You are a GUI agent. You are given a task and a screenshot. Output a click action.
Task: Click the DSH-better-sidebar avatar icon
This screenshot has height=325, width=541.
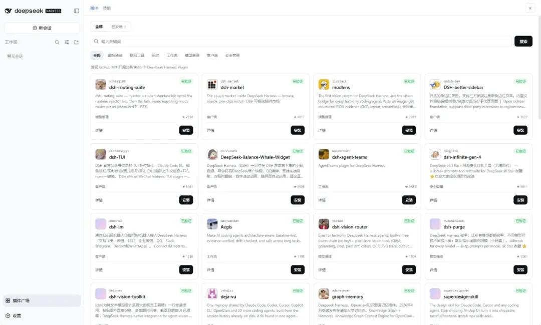[x=435, y=85]
